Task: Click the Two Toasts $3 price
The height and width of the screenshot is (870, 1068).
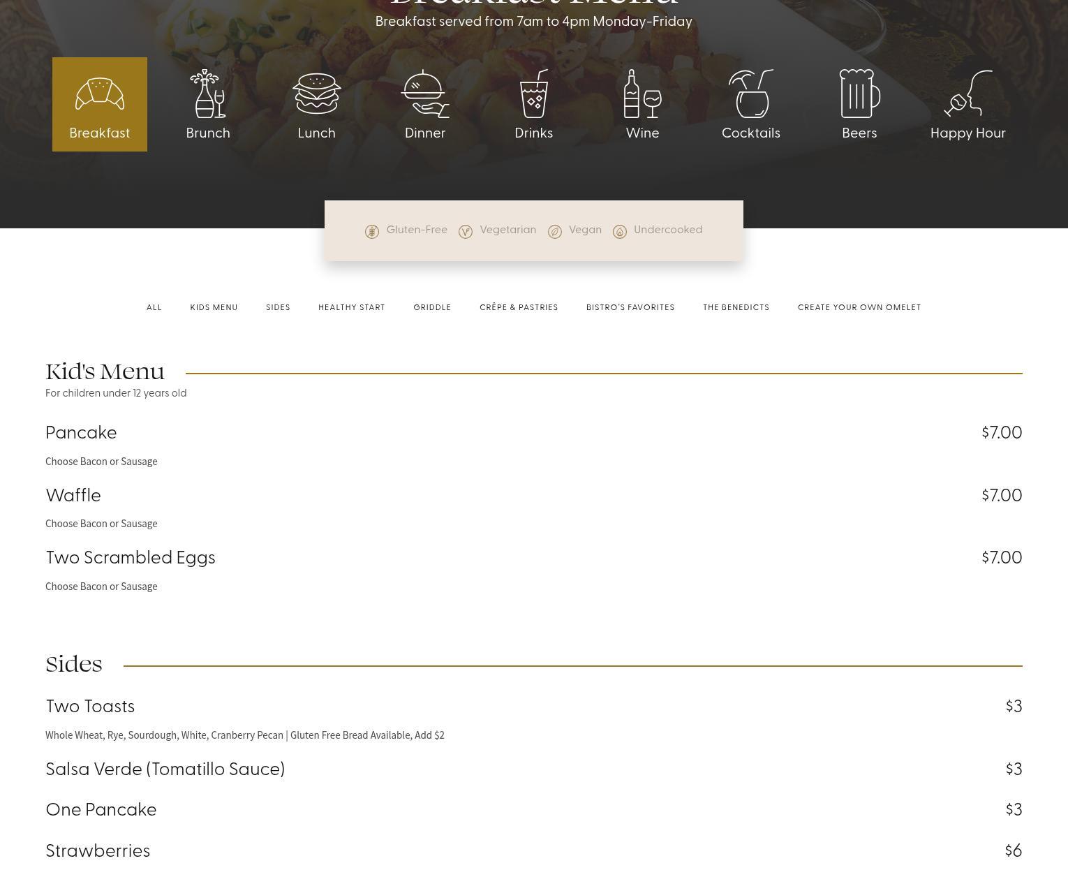Action: tap(1014, 707)
